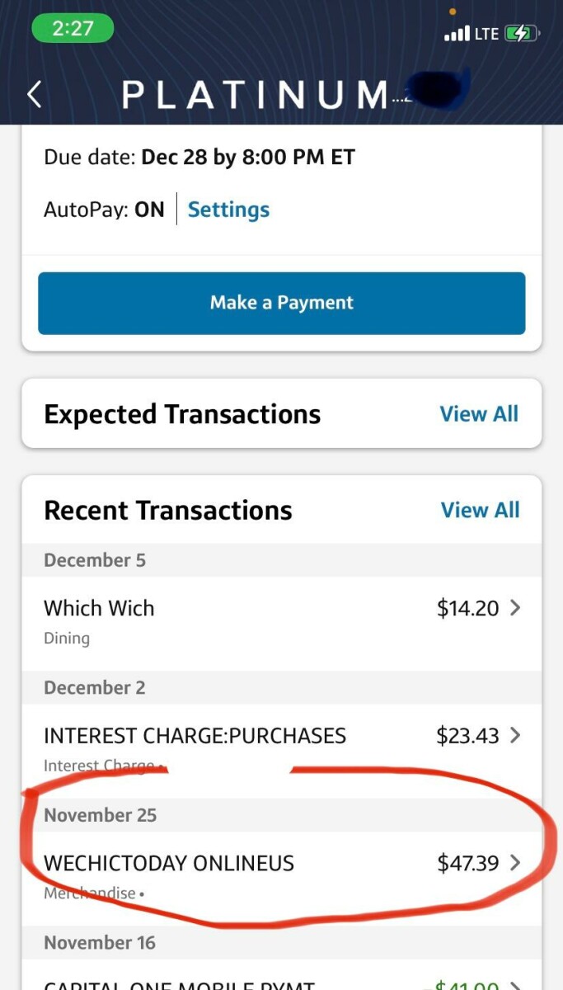Viewport: 563px width, 990px height.
Task: Open AutoPay Settings link
Action: point(228,210)
